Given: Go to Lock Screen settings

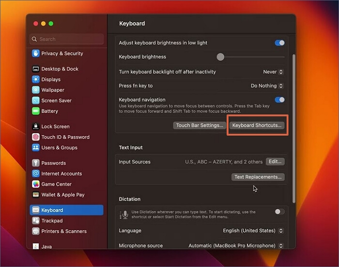Looking at the screenshot, I should click(67, 126).
